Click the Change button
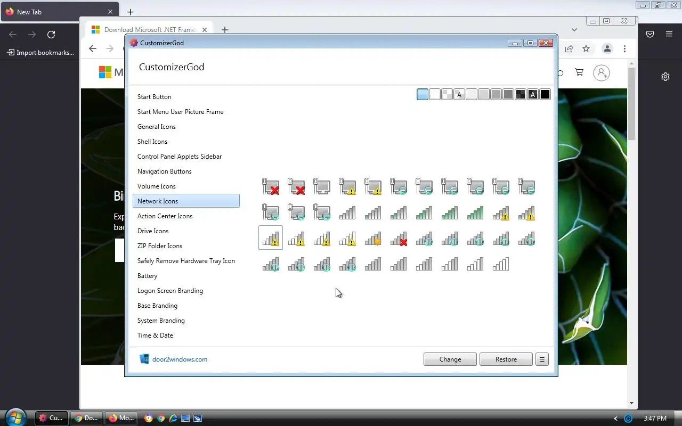 pyautogui.click(x=450, y=359)
